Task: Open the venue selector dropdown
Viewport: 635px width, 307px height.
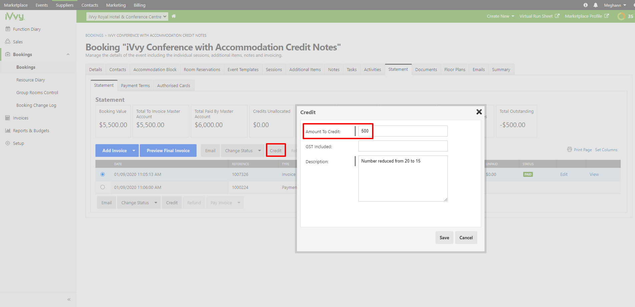Action: [127, 16]
